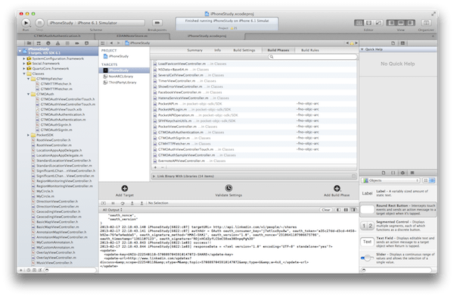Click the Run play button
Viewport: 454px width, 297px height.
[26, 23]
